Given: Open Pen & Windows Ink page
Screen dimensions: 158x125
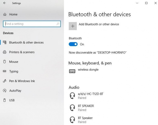Looking at the screenshot, I should coord(22,81).
